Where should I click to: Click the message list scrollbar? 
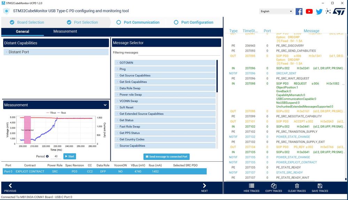click(217, 76)
